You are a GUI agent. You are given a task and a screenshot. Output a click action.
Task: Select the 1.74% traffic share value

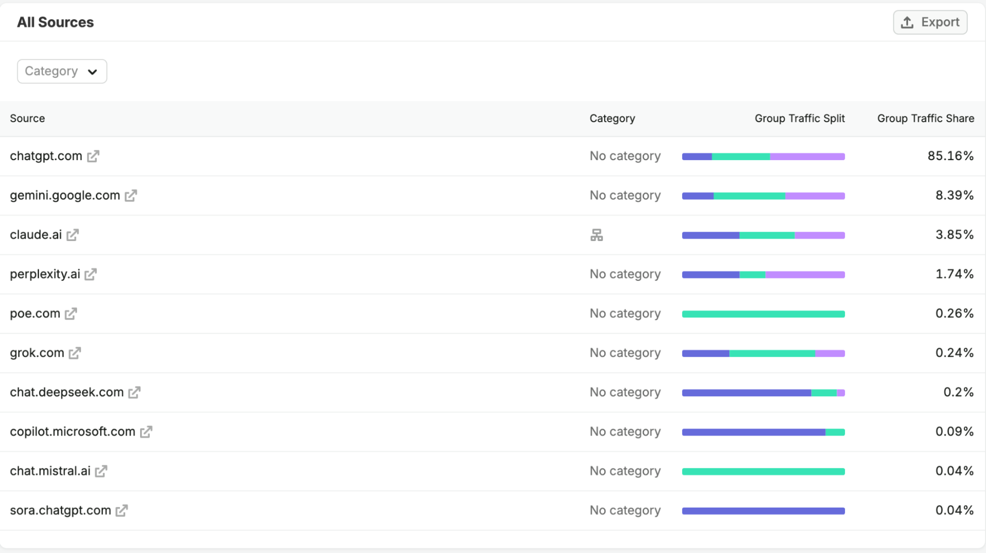(954, 274)
